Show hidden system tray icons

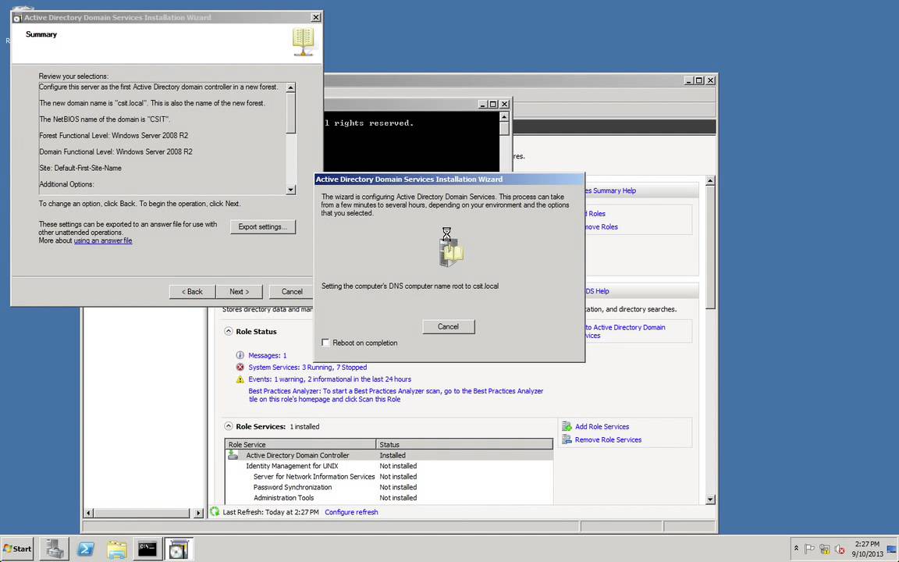pos(796,549)
